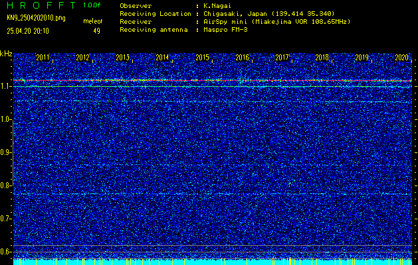Viewport: 418px width, 265px height.
Task: Click the 2018 time marker
Action: (322, 58)
